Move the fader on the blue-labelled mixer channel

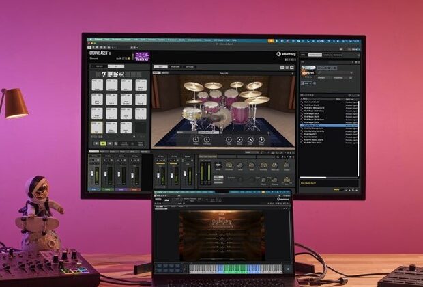click(91, 174)
